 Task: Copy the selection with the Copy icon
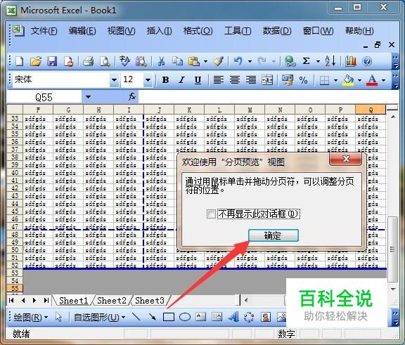[177, 61]
